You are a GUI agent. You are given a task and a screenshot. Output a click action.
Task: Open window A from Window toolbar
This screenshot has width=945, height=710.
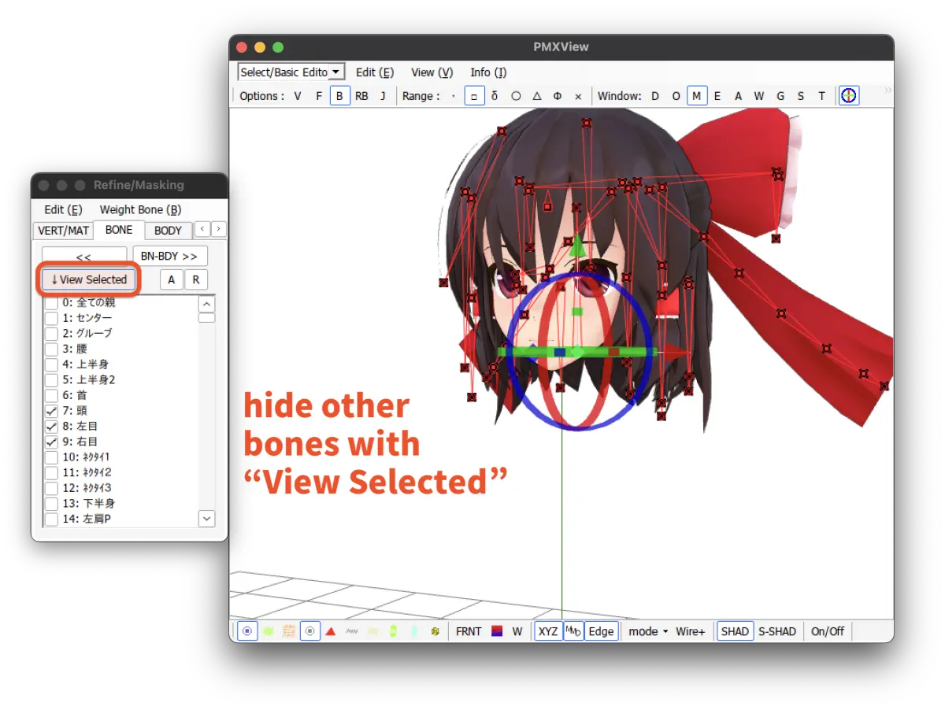pyautogui.click(x=738, y=96)
